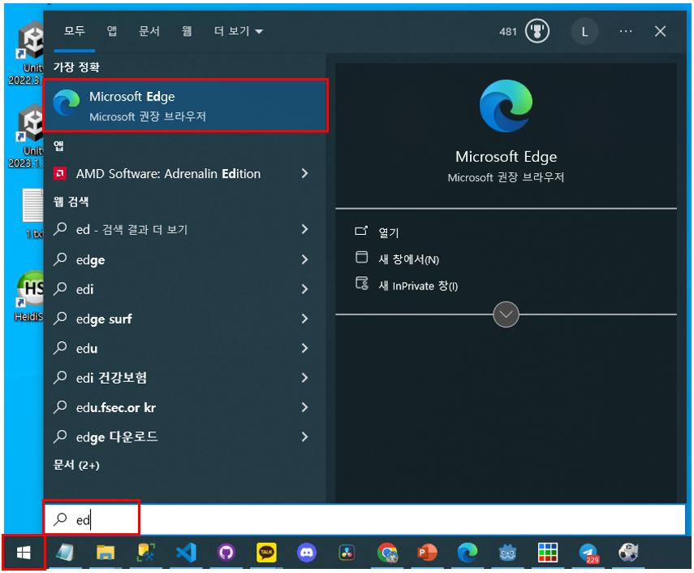
Task: Select the 'edu.fsec.or kr' web suggestion
Action: (115, 408)
